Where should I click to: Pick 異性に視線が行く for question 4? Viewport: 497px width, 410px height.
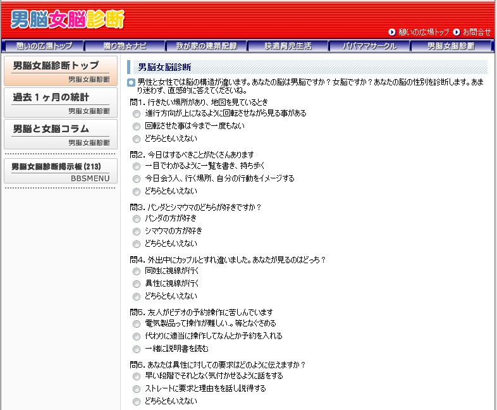click(x=137, y=283)
